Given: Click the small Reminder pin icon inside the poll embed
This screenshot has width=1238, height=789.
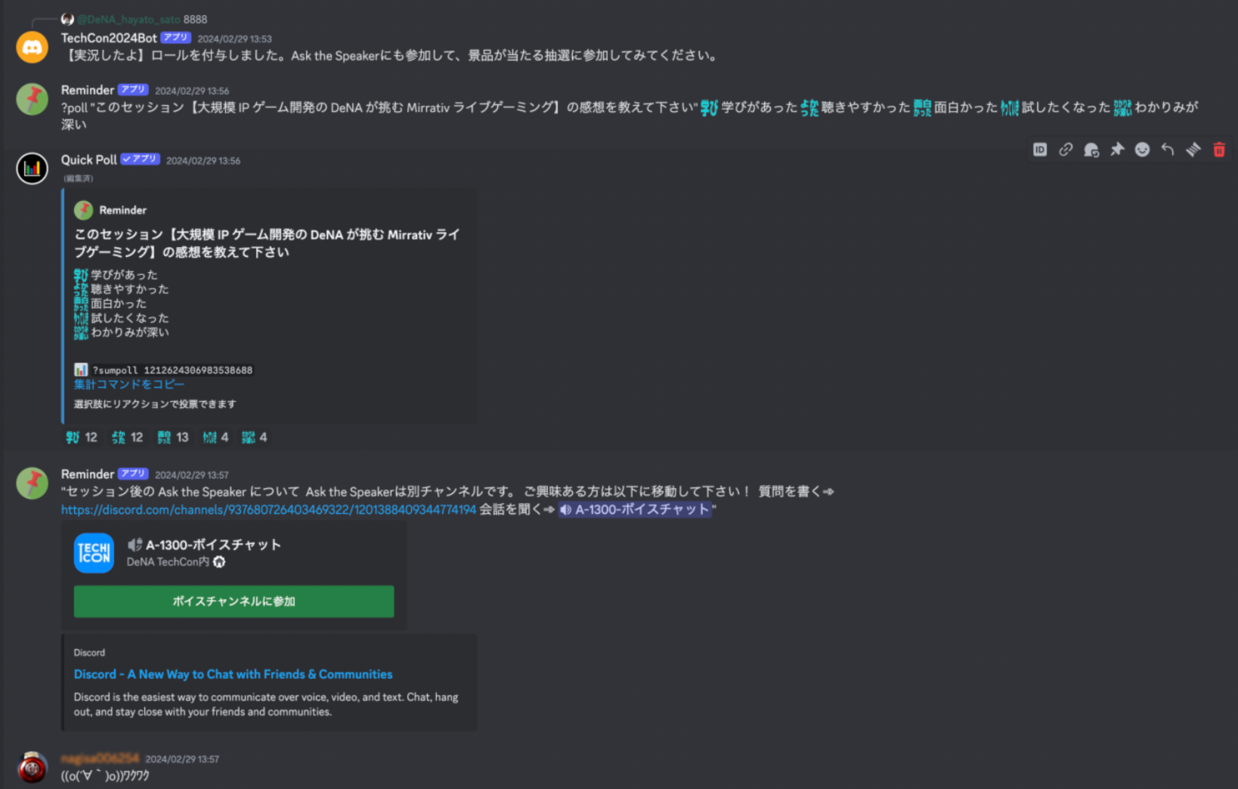Looking at the screenshot, I should tap(83, 209).
